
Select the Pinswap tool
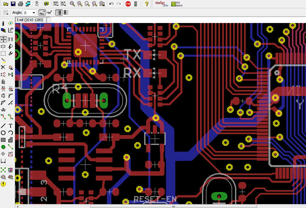point(3,75)
